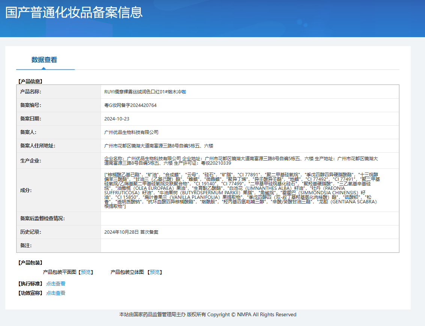Click the 备案人 value 广州优品生物科技有限公司

131,132
